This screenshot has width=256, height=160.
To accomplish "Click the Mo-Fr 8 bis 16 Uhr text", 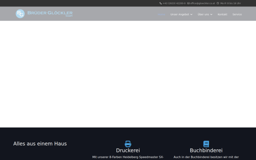I will click(x=230, y=3).
